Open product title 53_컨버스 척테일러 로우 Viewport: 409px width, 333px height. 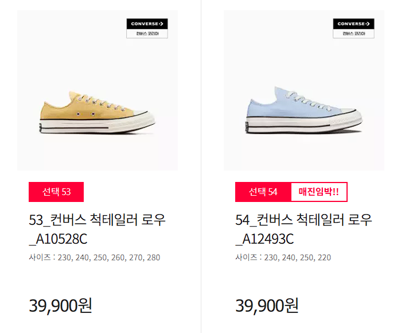coord(97,220)
